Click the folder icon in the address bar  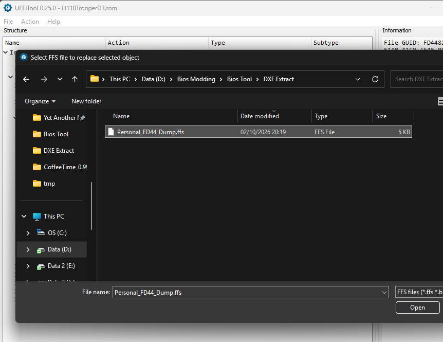click(95, 79)
